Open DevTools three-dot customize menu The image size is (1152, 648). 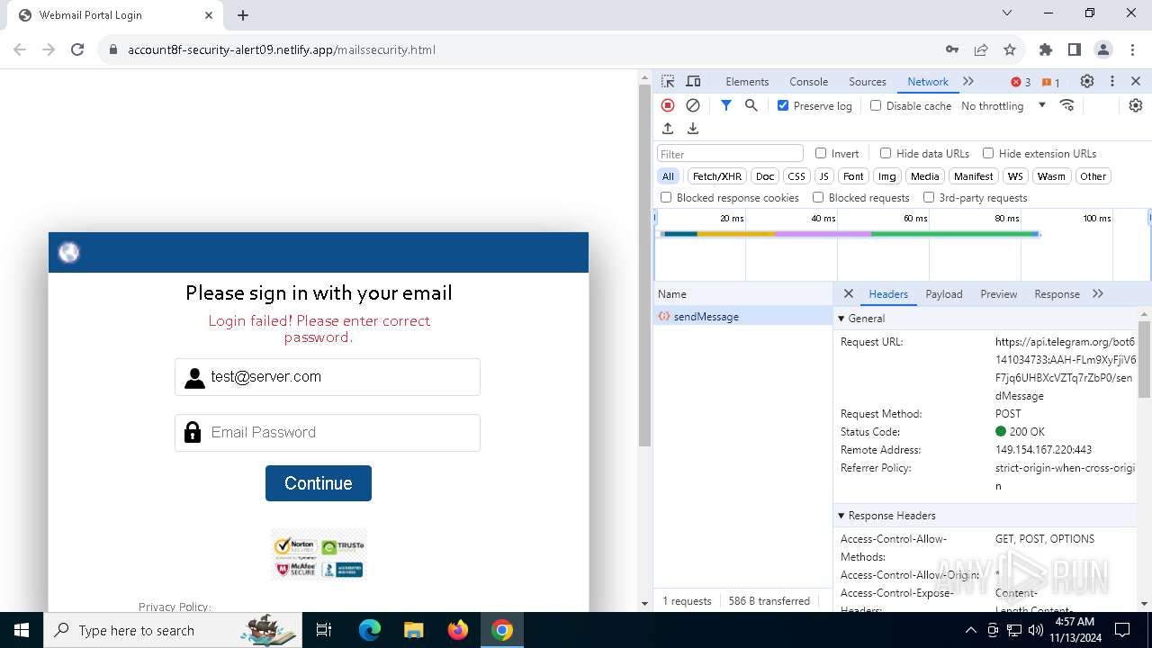[1112, 81]
